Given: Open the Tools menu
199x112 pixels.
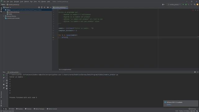Looking at the screenshot, I should pos(35,2).
